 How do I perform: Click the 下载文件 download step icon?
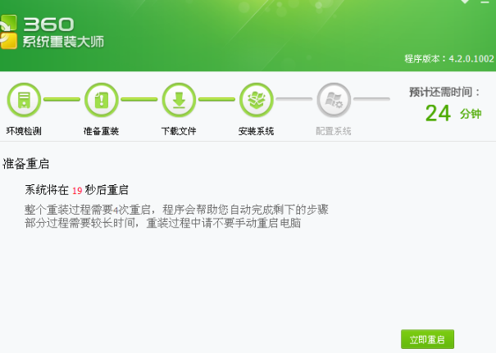tap(179, 101)
